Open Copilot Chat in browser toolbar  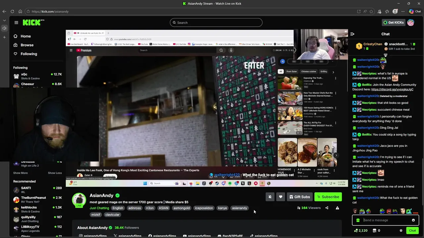pyautogui.click(x=415, y=12)
